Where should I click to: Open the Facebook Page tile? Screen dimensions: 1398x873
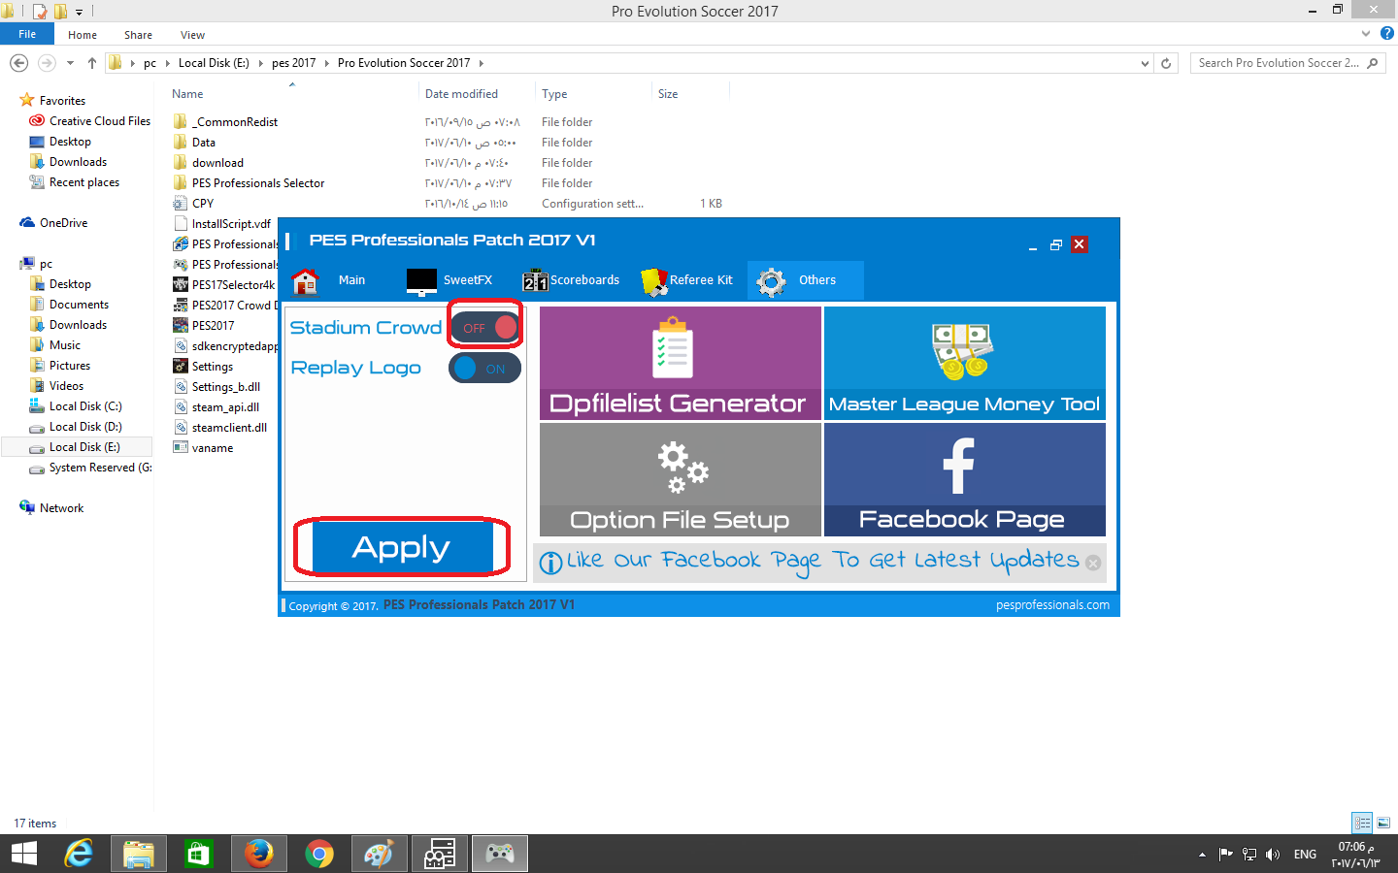(965, 479)
